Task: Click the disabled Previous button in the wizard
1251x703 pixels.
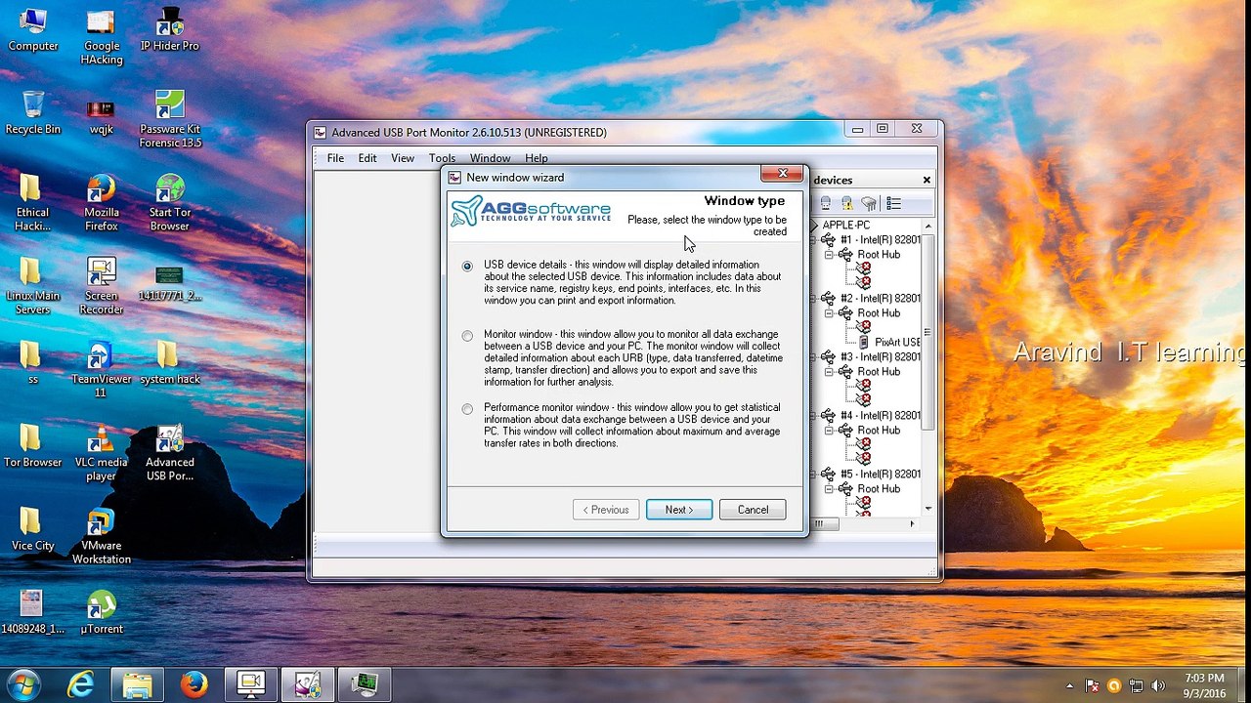Action: click(x=606, y=510)
